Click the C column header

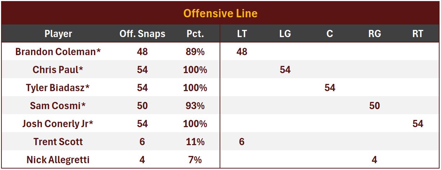(x=330, y=34)
